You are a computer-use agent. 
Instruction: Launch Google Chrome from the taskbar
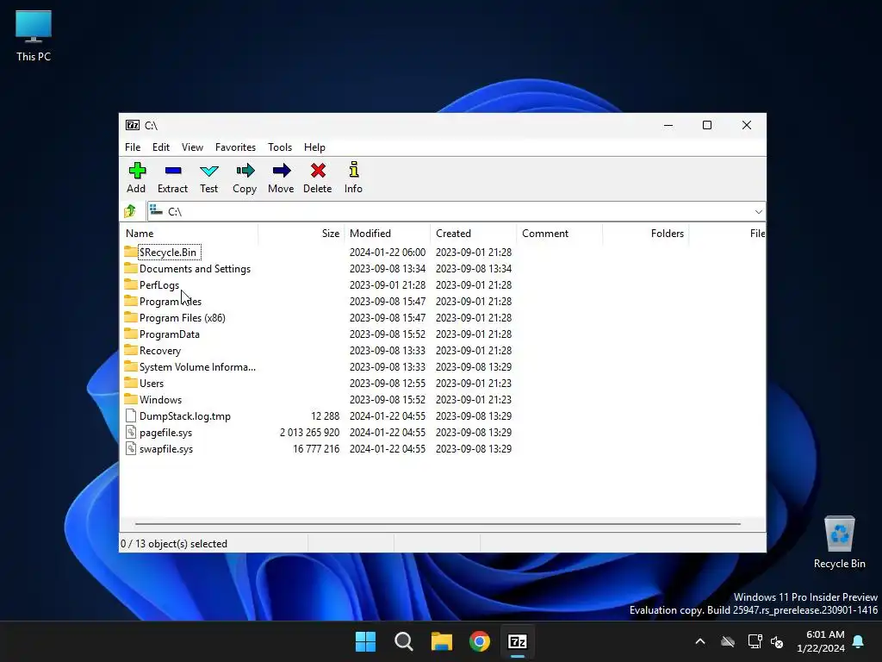[480, 641]
